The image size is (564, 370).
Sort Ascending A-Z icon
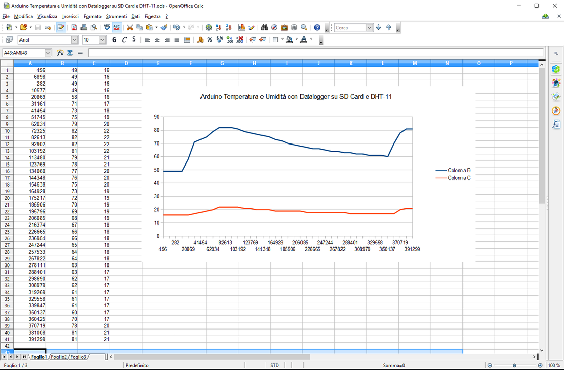218,27
